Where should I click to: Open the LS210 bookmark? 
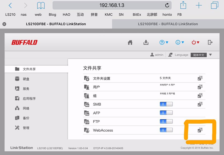10,15
